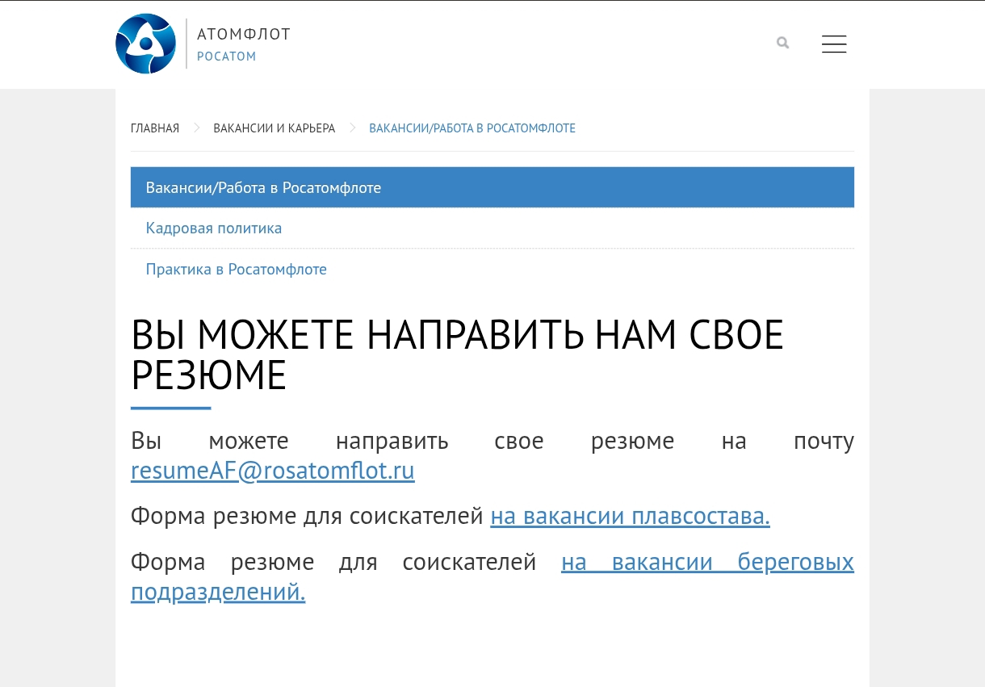Click breadcrumb arrow after ВАКАНСИИ И КАРЬЕРА

[x=353, y=128]
